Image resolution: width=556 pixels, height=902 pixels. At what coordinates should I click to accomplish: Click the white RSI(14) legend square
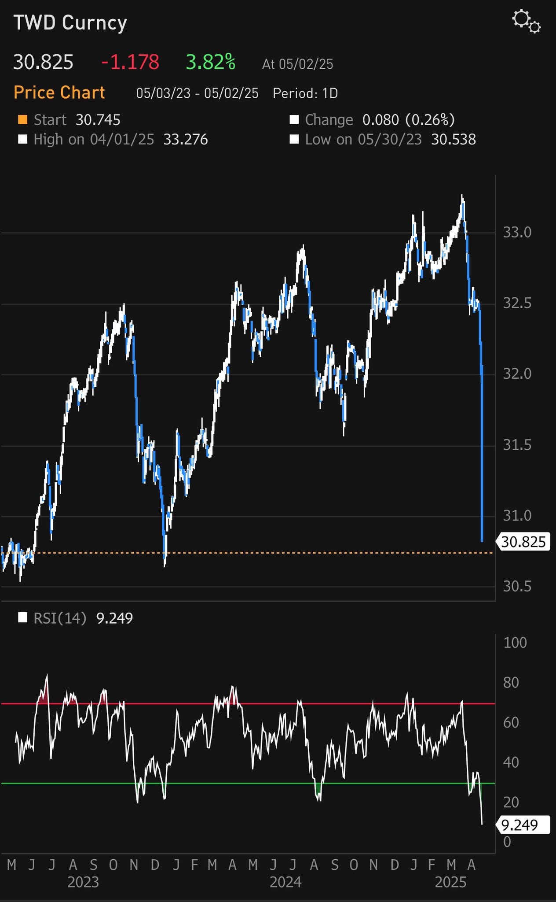(22, 618)
